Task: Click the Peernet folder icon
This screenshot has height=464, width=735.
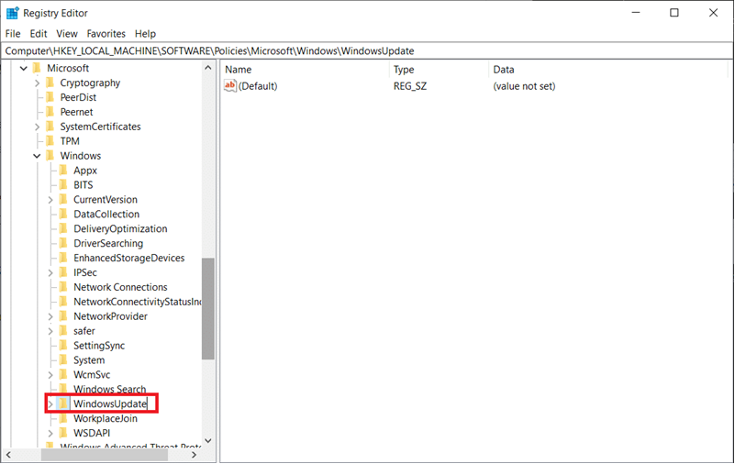Action: 50,112
